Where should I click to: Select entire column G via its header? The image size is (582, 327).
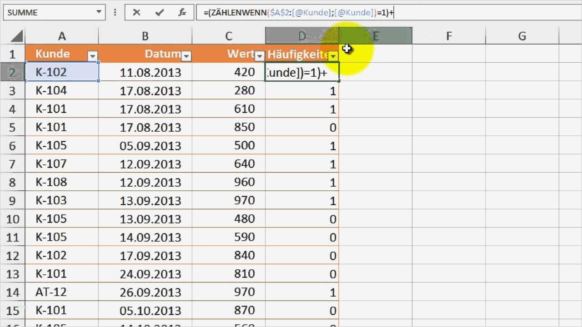point(522,35)
